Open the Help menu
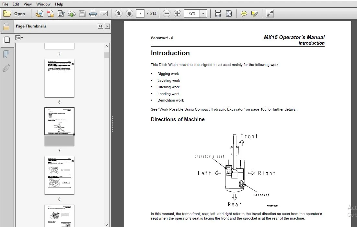The height and width of the screenshot is (227, 357). 59,4
